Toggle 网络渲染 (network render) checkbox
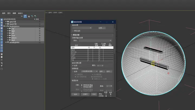 (x=73, y=31)
